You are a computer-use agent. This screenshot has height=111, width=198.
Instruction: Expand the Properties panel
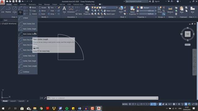(142, 17)
